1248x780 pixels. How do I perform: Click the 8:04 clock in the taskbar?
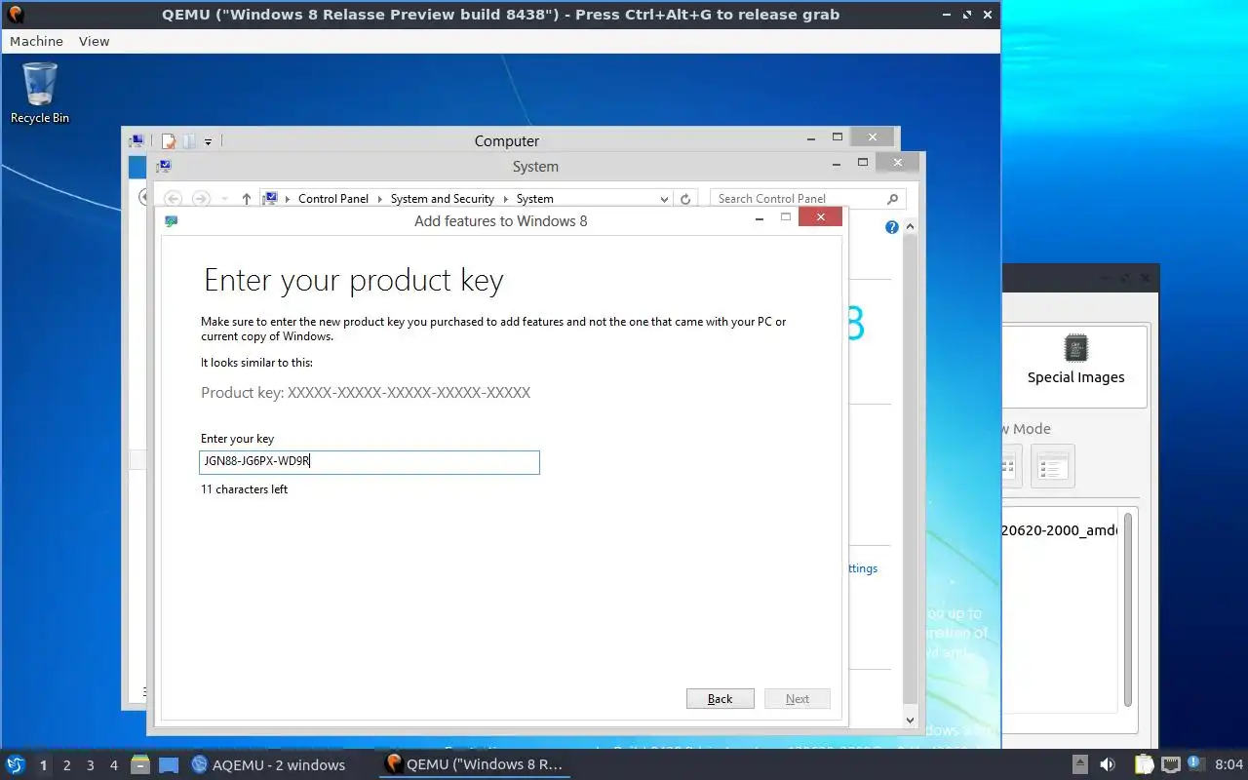click(1229, 764)
